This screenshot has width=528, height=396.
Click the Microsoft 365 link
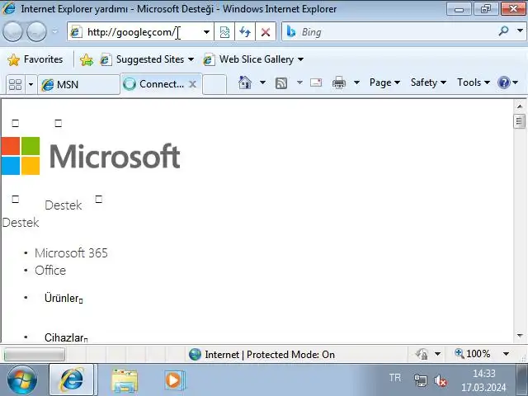pos(71,253)
